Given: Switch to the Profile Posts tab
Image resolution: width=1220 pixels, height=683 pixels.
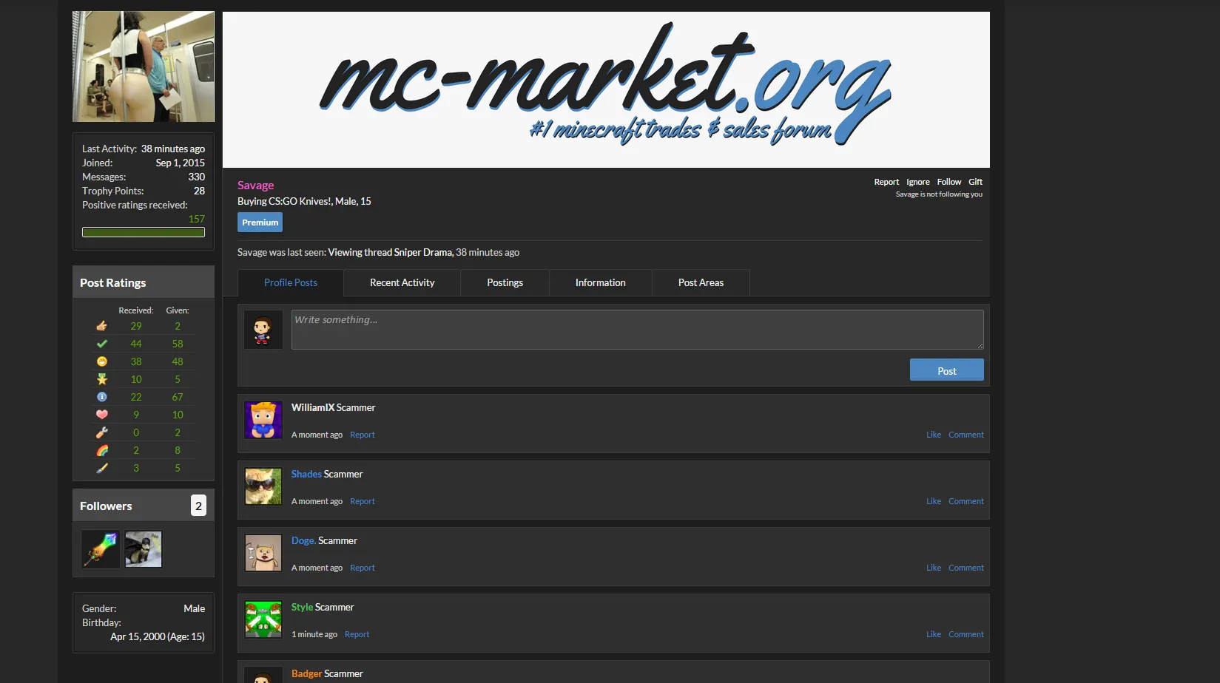Looking at the screenshot, I should click(291, 283).
